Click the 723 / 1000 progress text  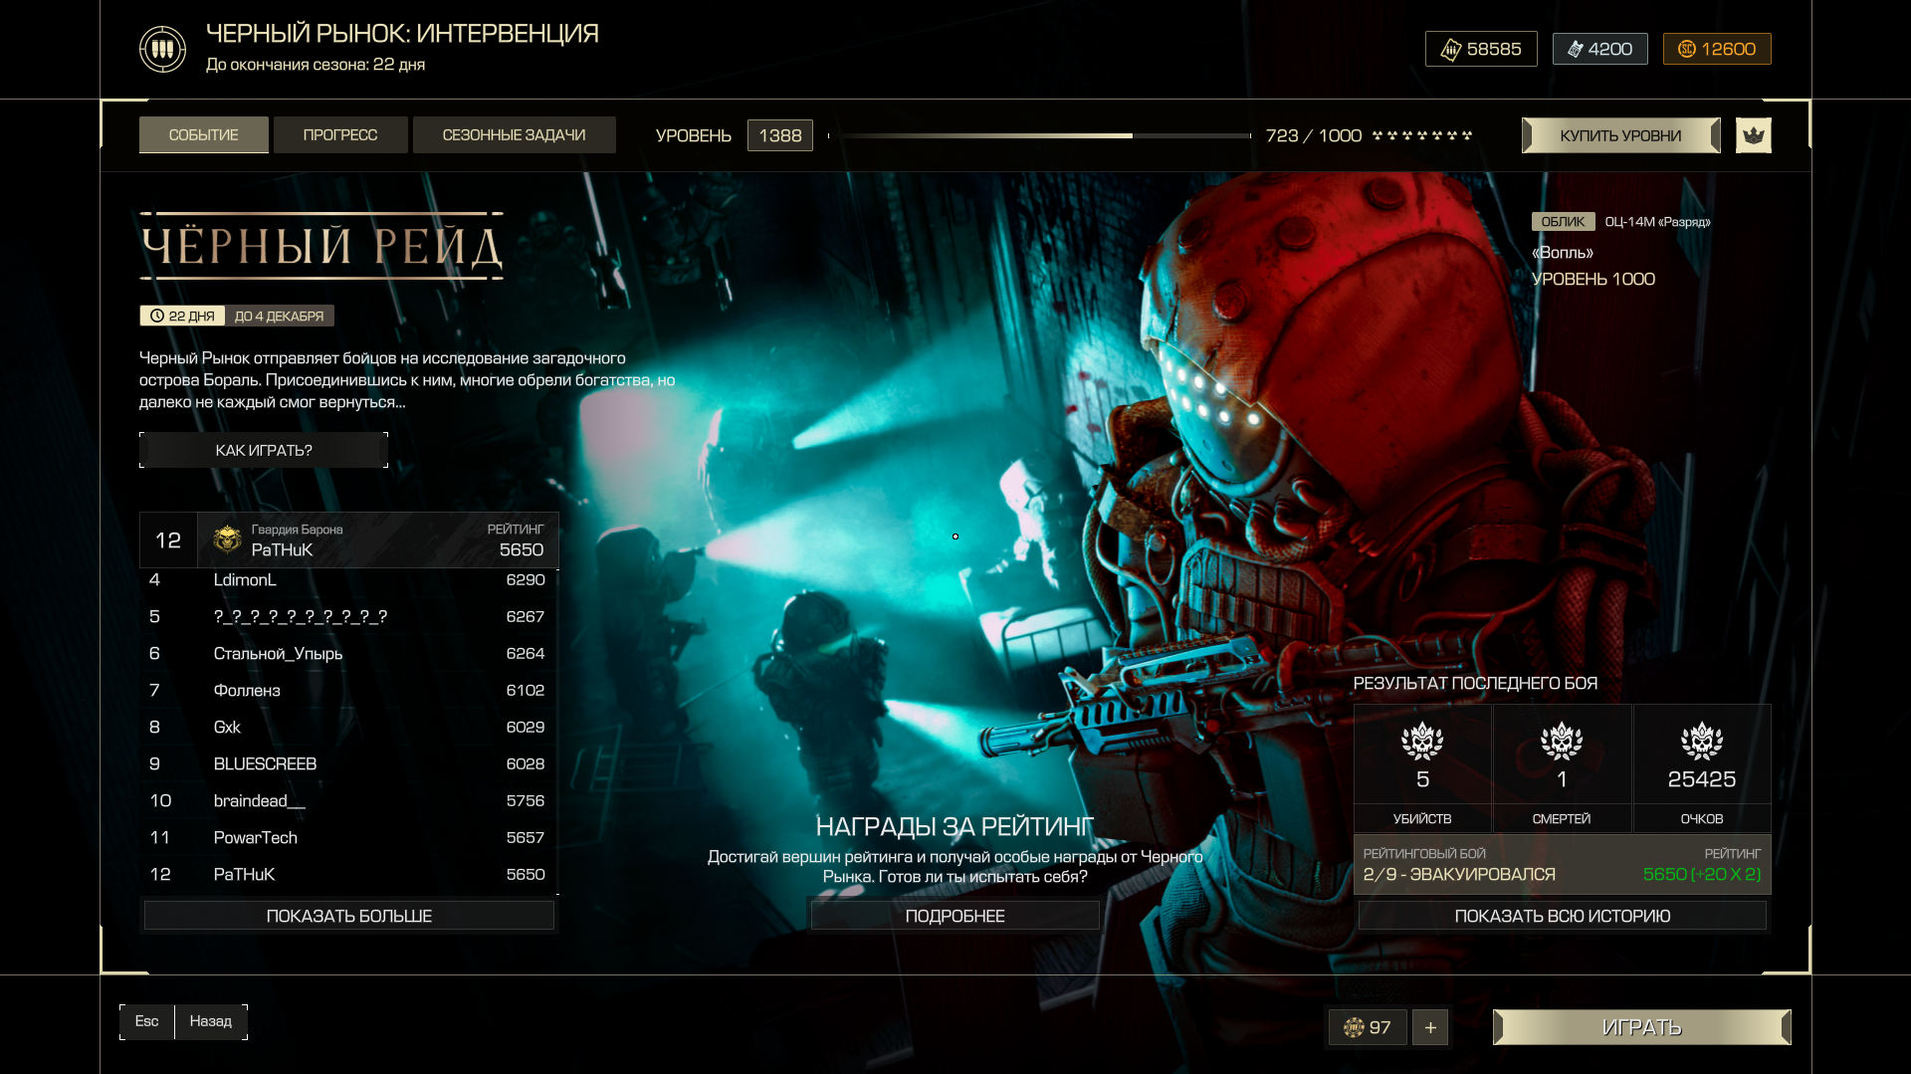[x=1314, y=135]
